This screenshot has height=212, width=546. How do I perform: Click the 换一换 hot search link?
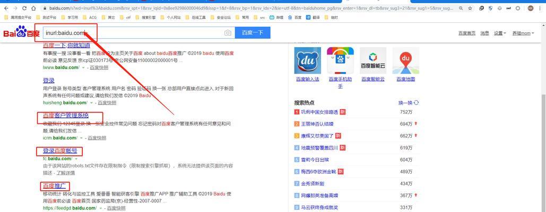pos(405,103)
